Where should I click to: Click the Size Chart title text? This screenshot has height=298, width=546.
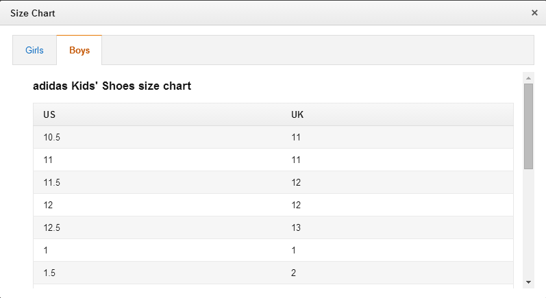33,13
